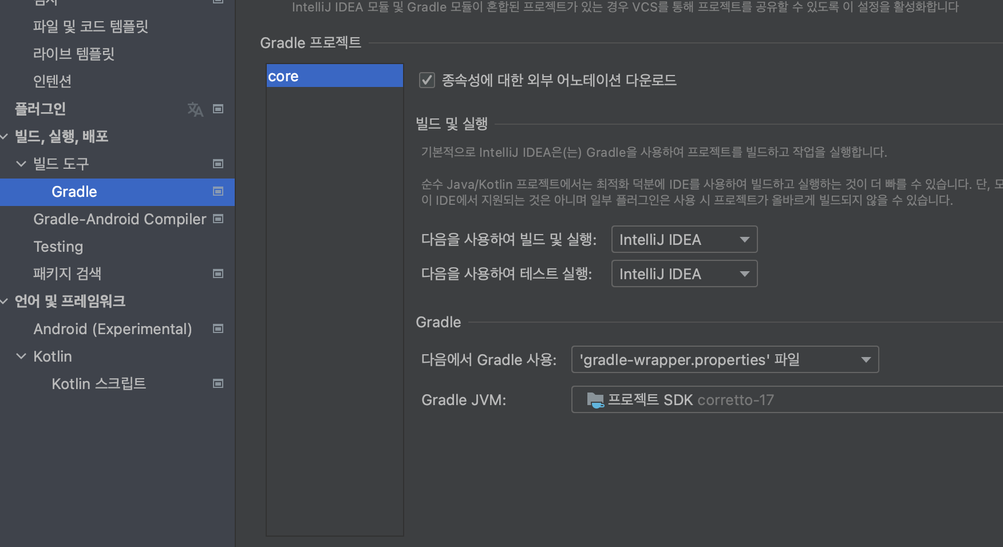The width and height of the screenshot is (1003, 547).
Task: Click the project-level icon beside 빌드 도구
Action: coord(218,164)
